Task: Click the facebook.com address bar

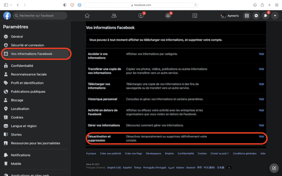Action: (141, 5)
